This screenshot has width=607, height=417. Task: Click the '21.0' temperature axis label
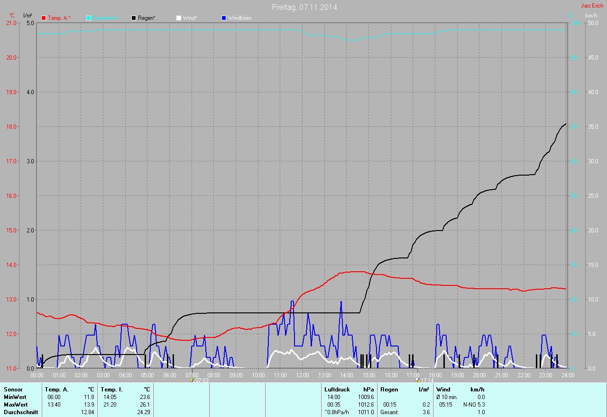(x=11, y=23)
